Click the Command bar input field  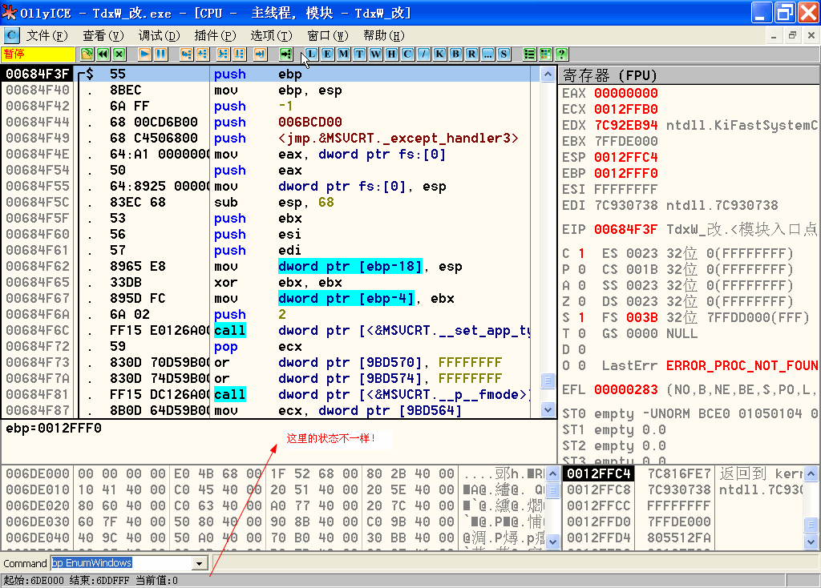(x=123, y=563)
